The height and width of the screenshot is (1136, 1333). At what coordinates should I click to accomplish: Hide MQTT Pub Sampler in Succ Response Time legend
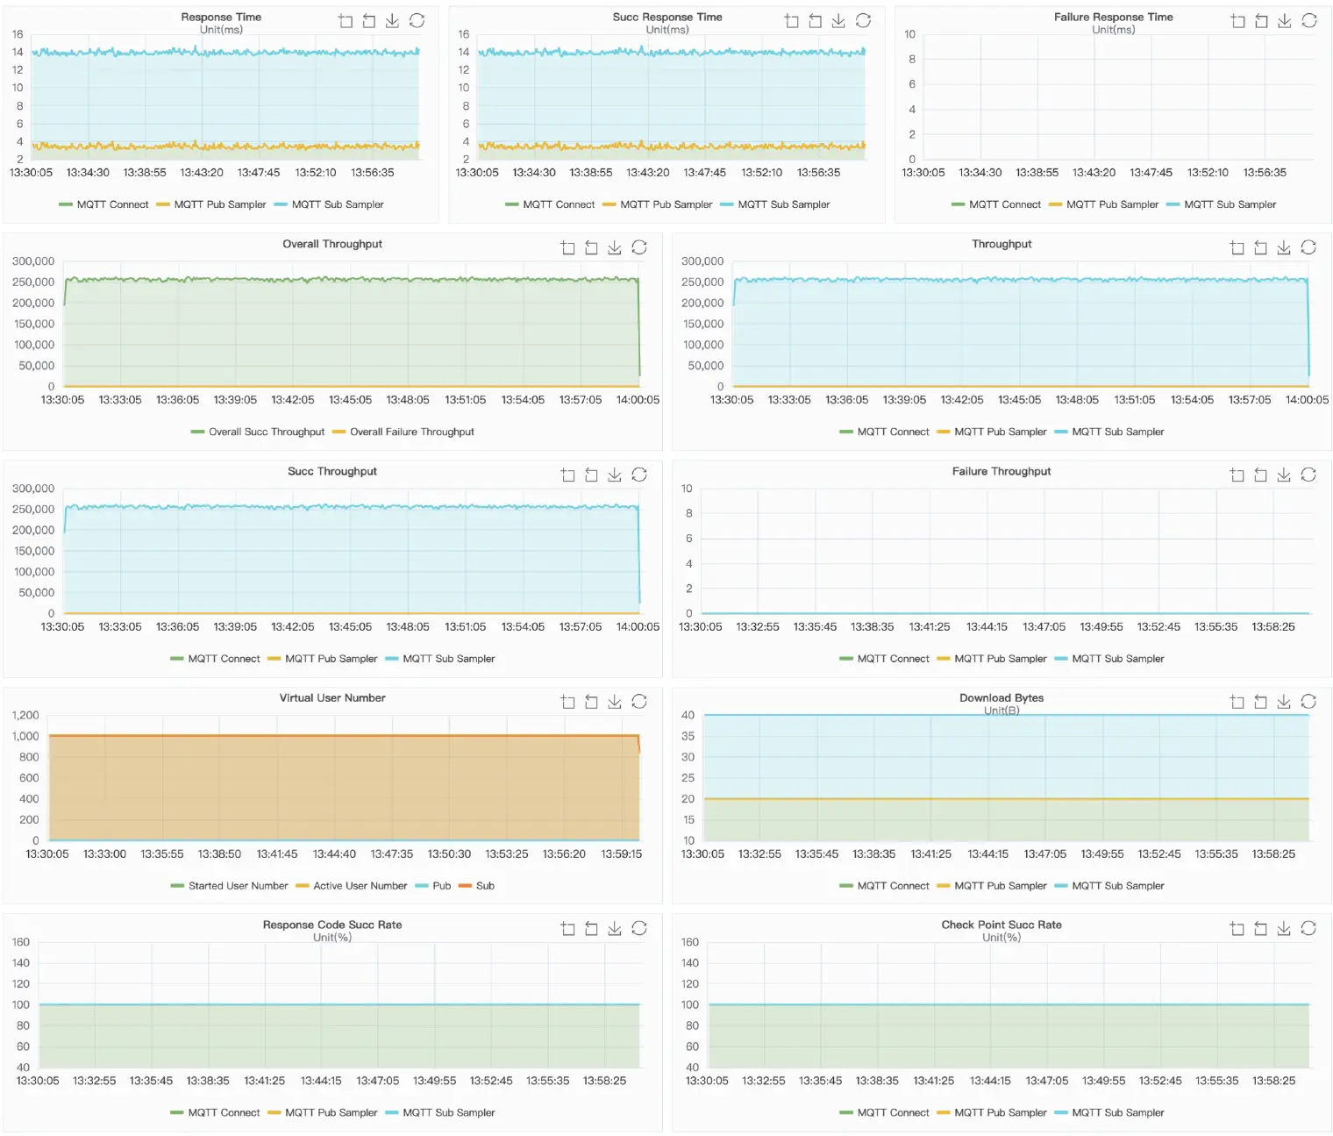point(657,204)
